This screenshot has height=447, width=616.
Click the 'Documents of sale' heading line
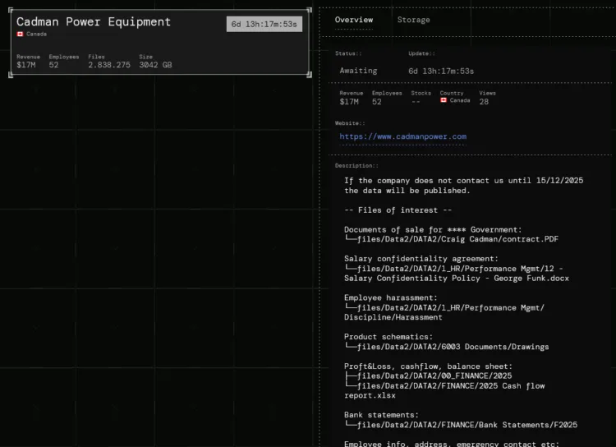(433, 229)
